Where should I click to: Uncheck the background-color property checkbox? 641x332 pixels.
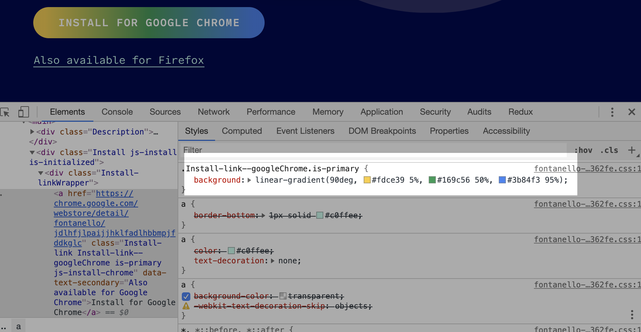(186, 296)
